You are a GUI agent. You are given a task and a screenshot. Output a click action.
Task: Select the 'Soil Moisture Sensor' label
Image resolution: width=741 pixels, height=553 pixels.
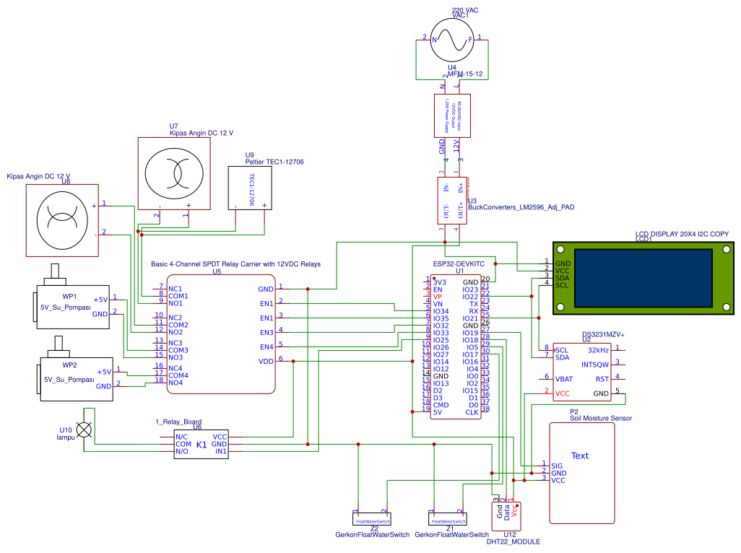pos(601,418)
